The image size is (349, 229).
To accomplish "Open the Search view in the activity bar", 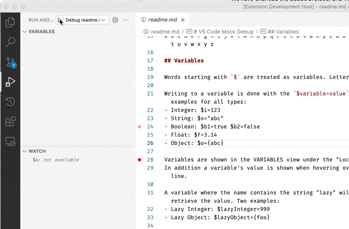I will click(x=10, y=42).
